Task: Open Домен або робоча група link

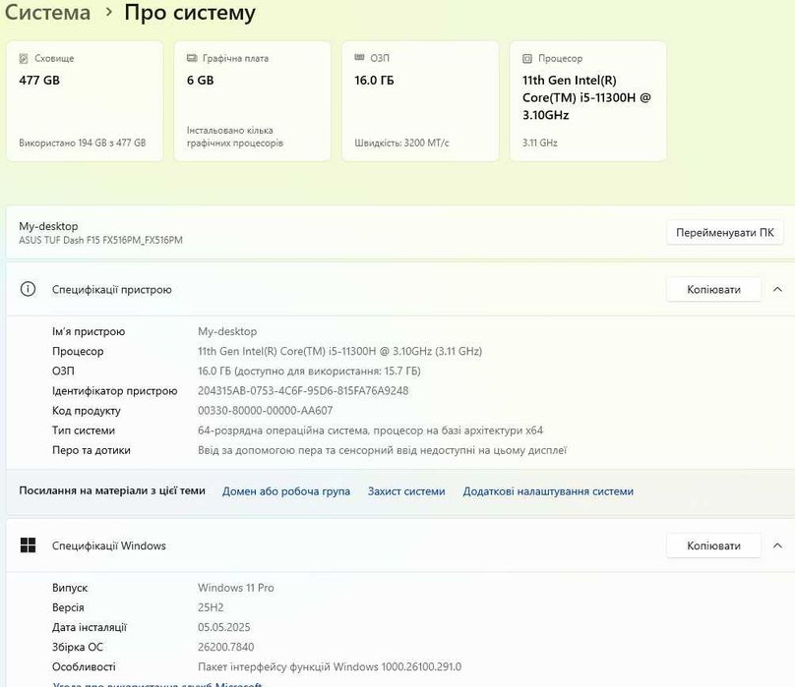Action: pyautogui.click(x=286, y=491)
